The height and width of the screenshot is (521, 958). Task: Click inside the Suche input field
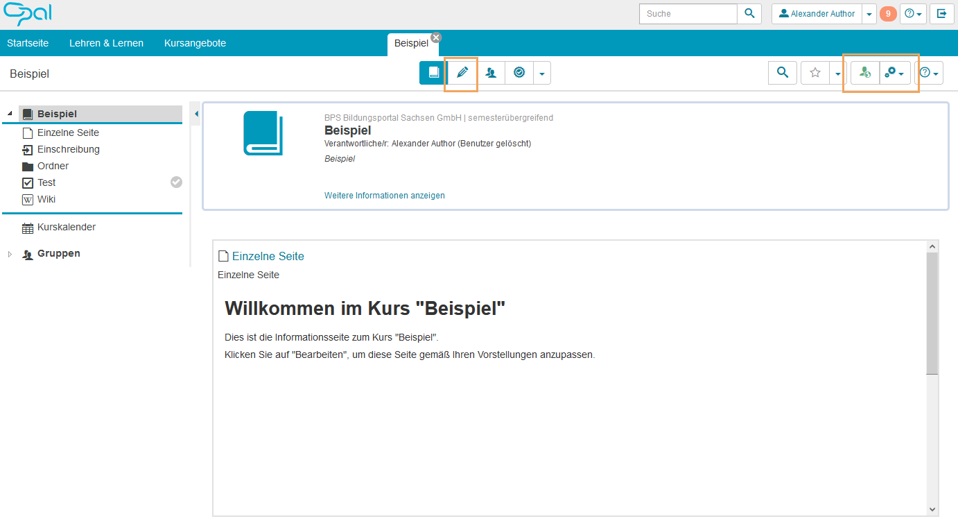tap(688, 13)
